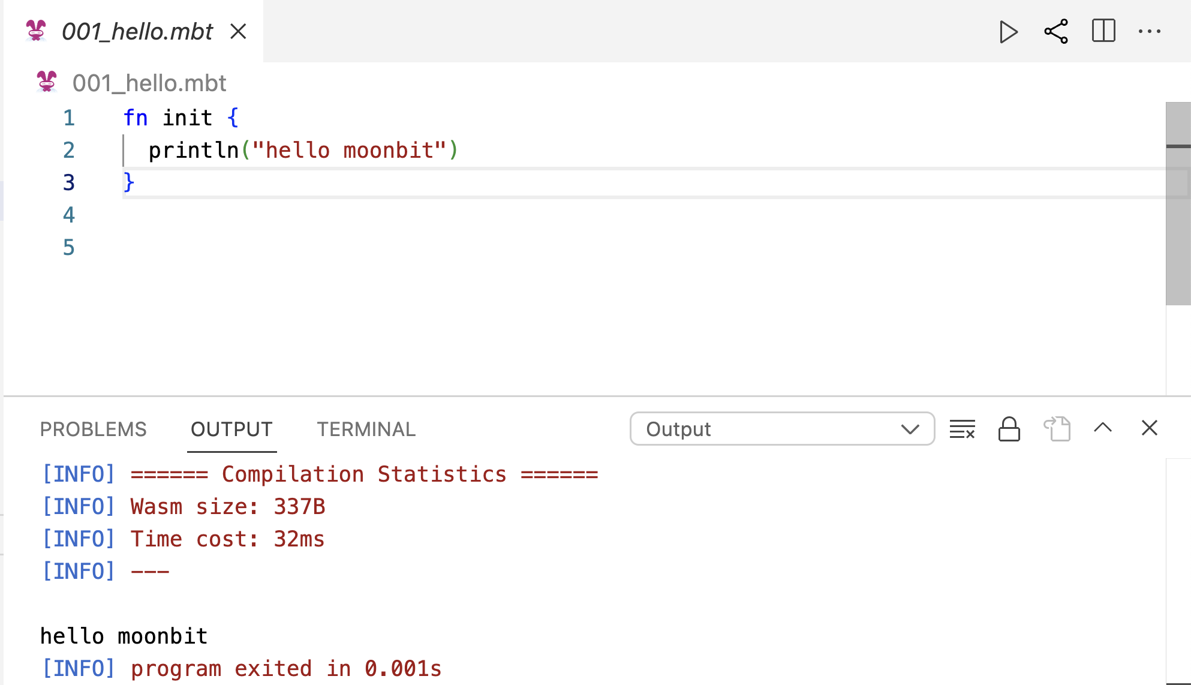
Task: Click the "hello moonbit" string literal
Action: (350, 150)
